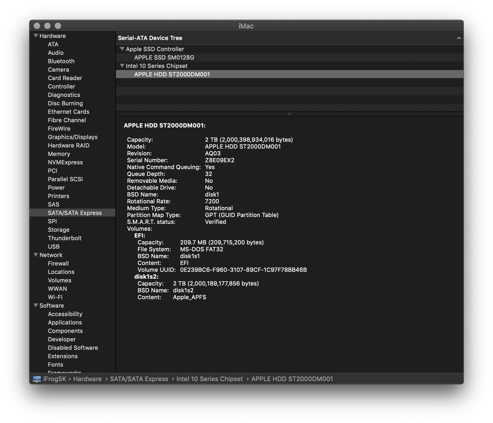Image resolution: width=493 pixels, height=423 pixels.
Task: Click the S.M.A.R.T. status value Verified
Action: tap(215, 222)
